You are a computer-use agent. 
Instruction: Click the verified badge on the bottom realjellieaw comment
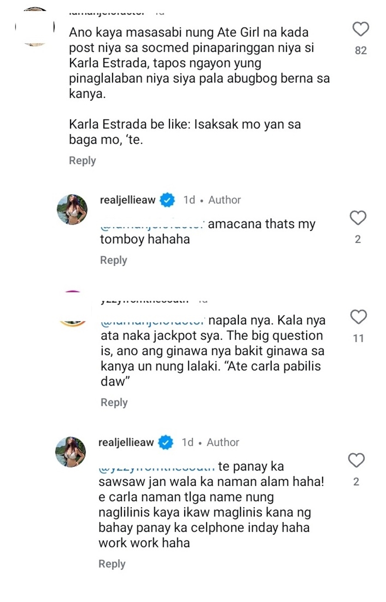tap(165, 442)
